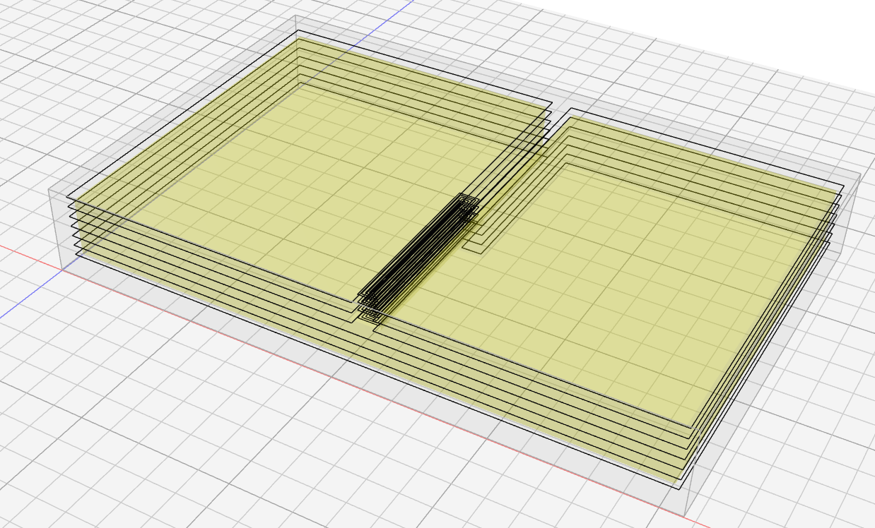Click the lower end of the central traces
The width and height of the screenshot is (875, 528).
(371, 311)
